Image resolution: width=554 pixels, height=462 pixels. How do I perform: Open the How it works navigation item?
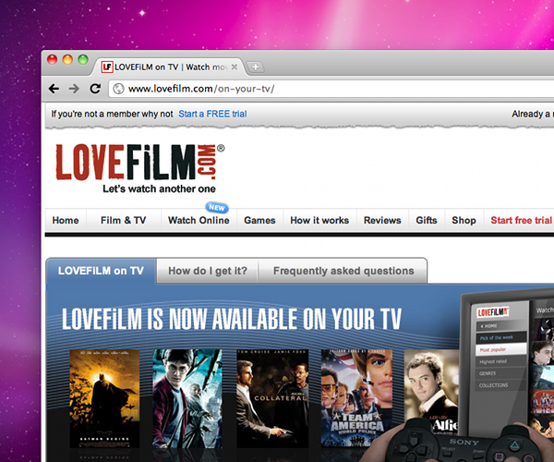click(x=319, y=220)
